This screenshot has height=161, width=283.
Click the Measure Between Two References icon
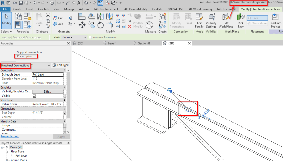[x=149, y=17]
